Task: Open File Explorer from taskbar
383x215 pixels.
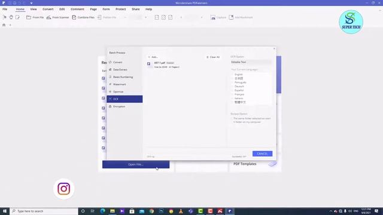Action: coord(113,211)
